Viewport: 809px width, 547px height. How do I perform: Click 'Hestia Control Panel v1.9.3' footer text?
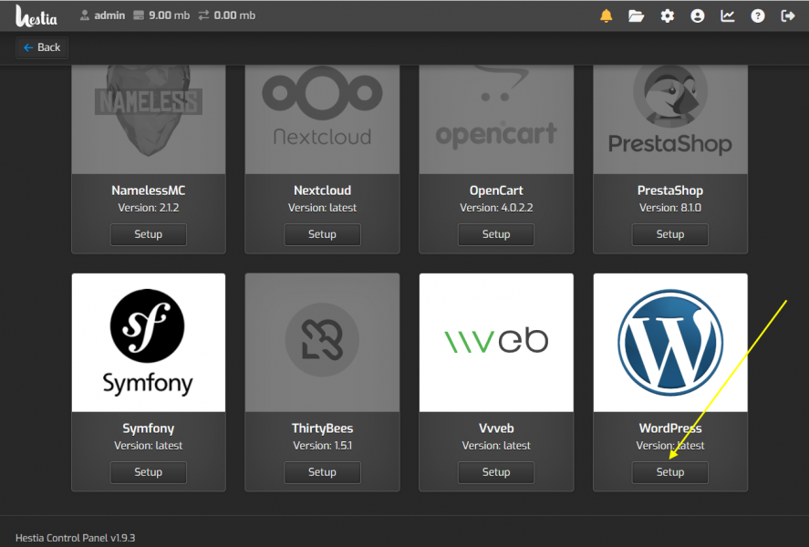pos(76,538)
